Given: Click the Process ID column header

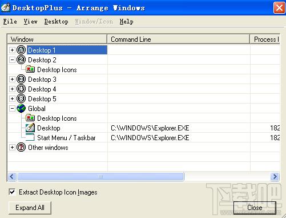Looking at the screenshot, I should pos(265,39).
